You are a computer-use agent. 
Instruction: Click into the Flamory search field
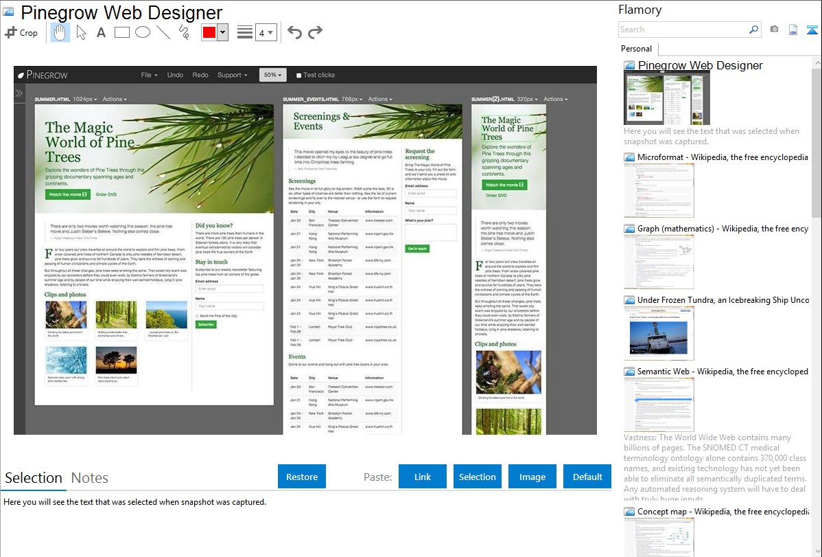[683, 30]
